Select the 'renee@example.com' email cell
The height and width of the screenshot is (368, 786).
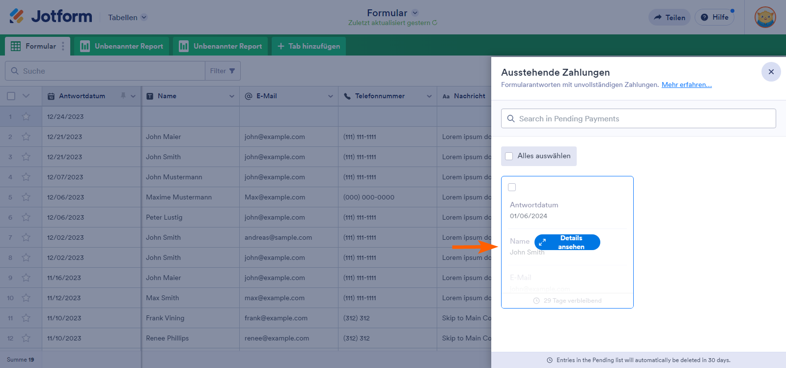point(289,338)
